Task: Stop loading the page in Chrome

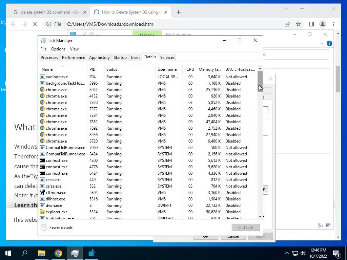Action: [35, 24]
